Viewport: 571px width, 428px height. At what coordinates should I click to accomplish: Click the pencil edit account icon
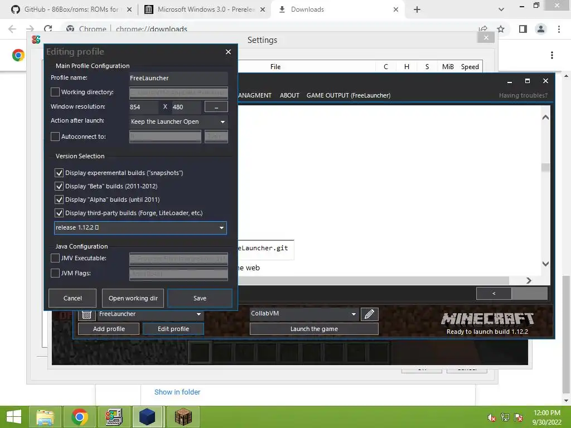(x=369, y=314)
